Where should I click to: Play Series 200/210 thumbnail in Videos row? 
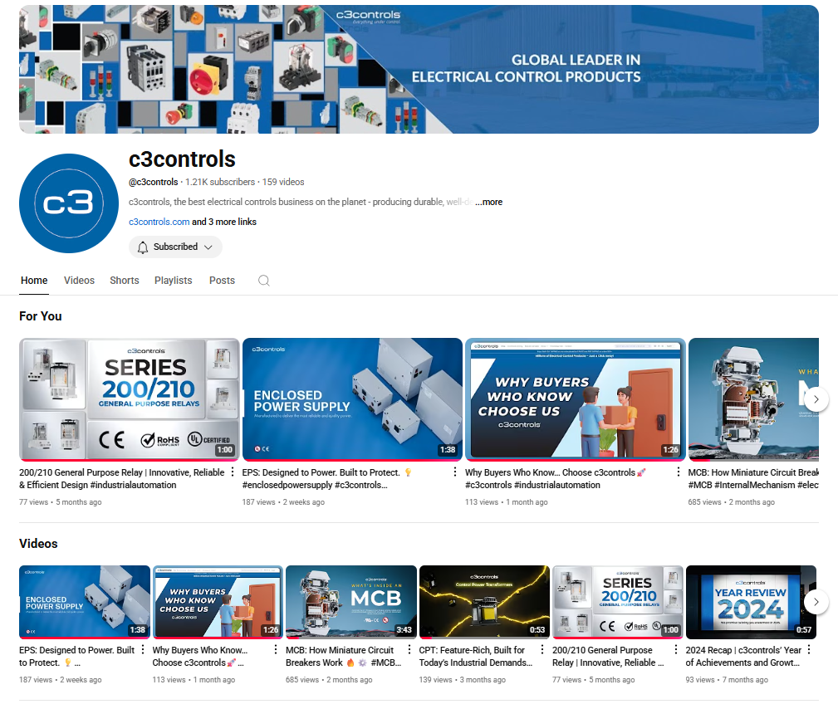pyautogui.click(x=618, y=602)
